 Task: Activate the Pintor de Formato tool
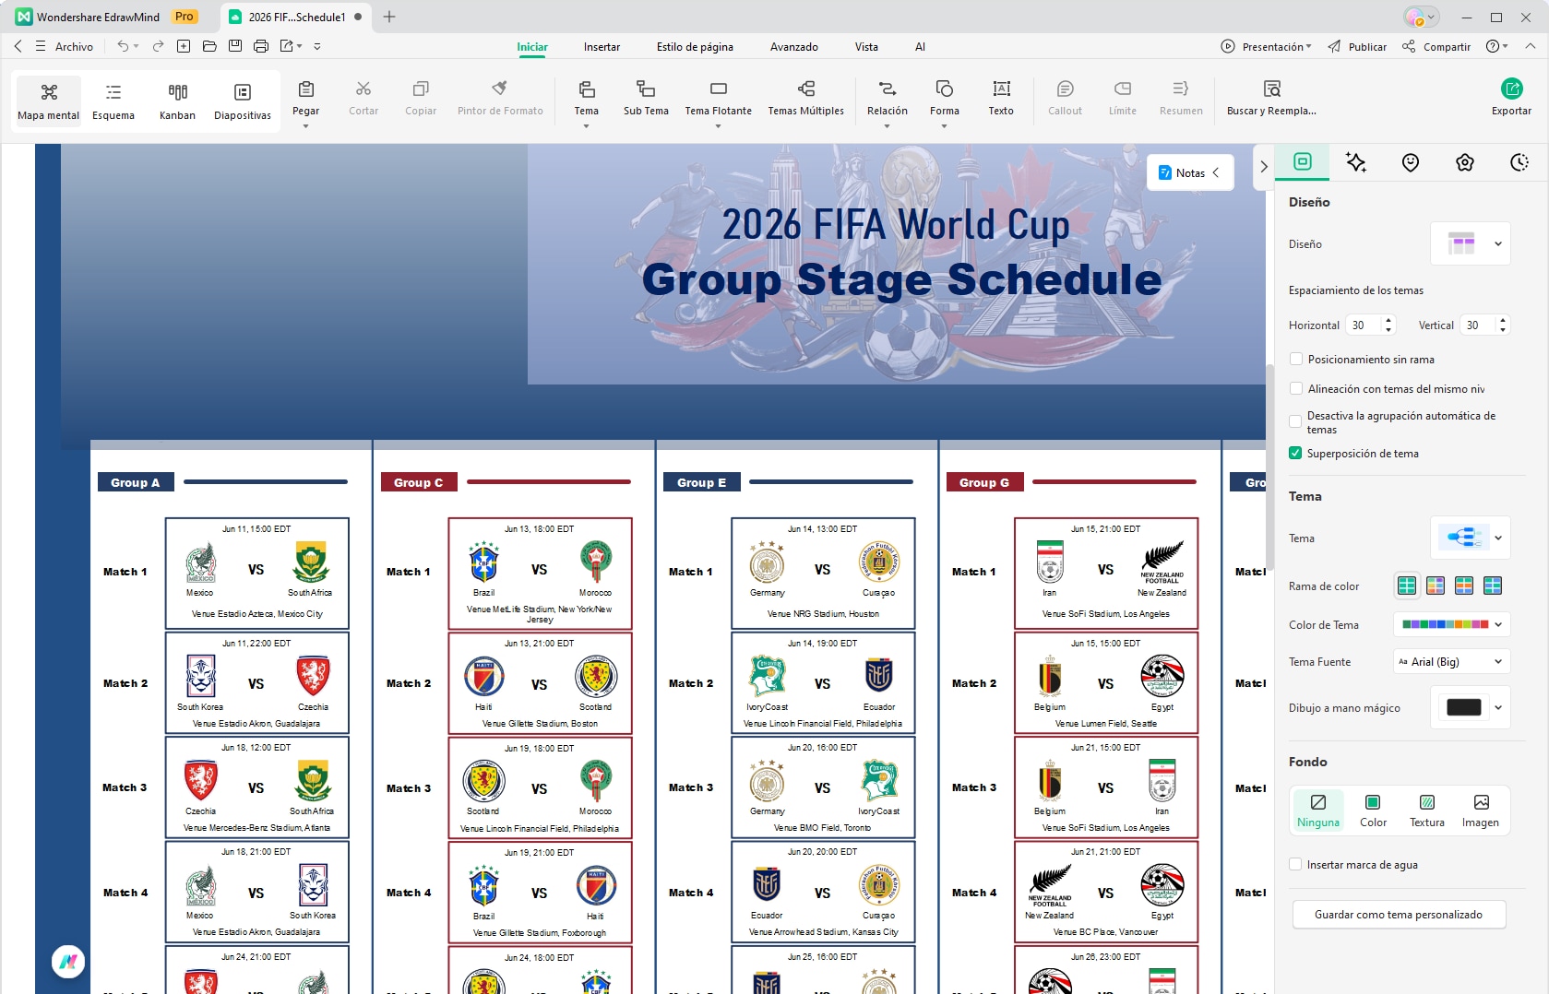[x=500, y=98]
